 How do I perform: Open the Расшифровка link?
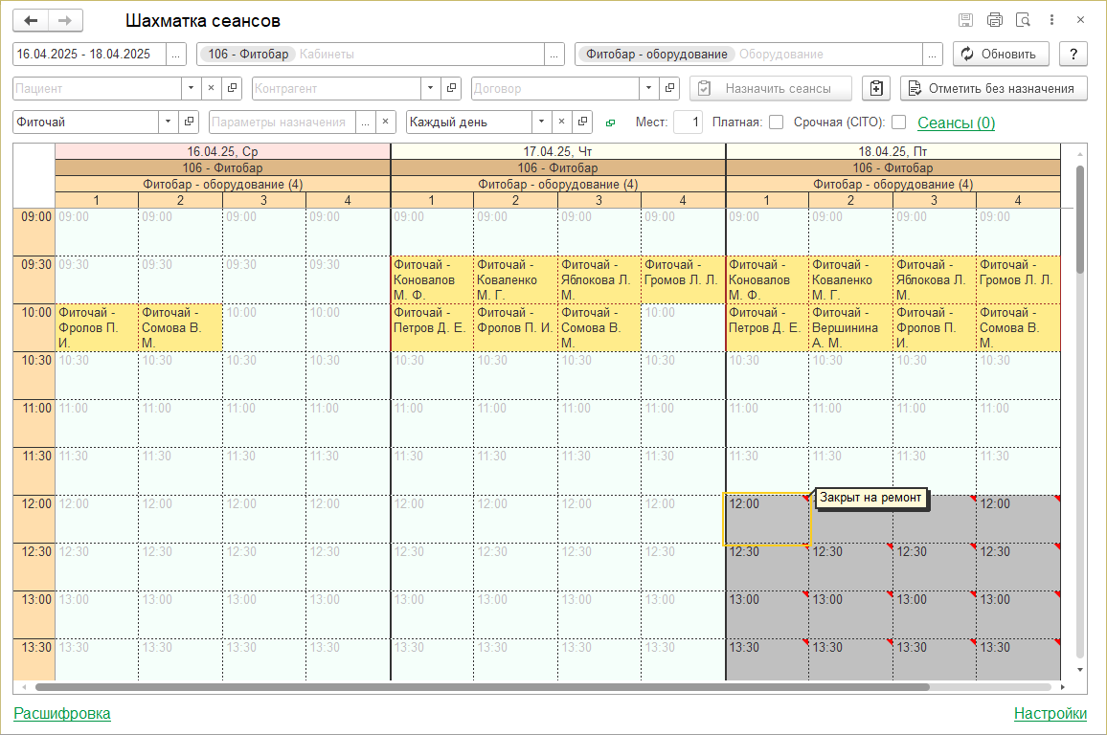click(x=62, y=713)
